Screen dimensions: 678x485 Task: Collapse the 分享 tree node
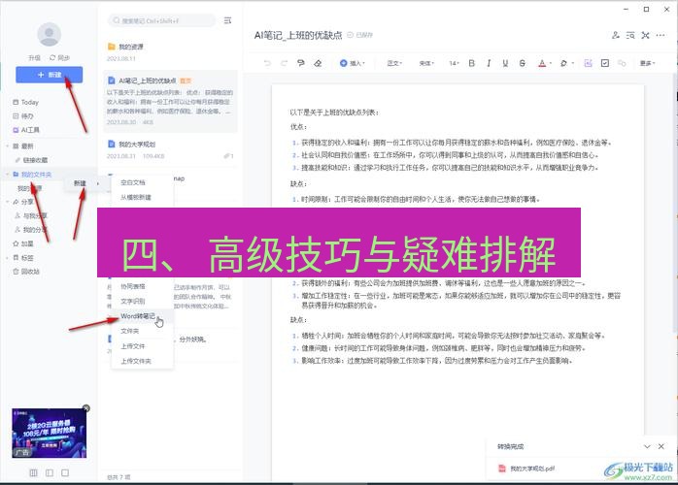(8, 202)
